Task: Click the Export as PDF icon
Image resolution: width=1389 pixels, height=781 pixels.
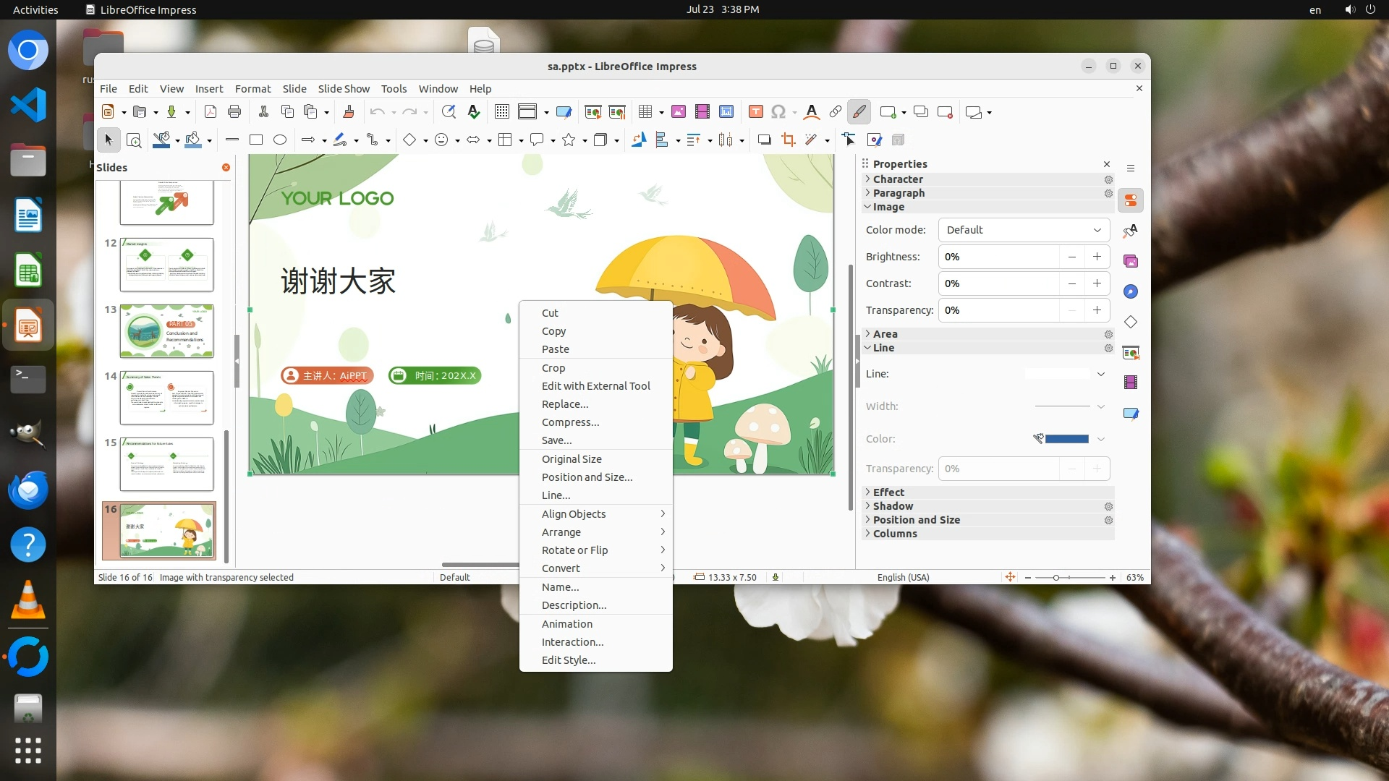Action: [x=211, y=111]
